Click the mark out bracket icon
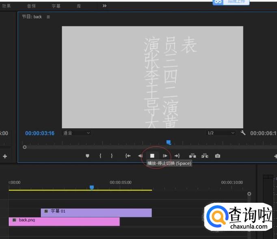This screenshot has height=239, width=277. pyautogui.click(x=112, y=156)
